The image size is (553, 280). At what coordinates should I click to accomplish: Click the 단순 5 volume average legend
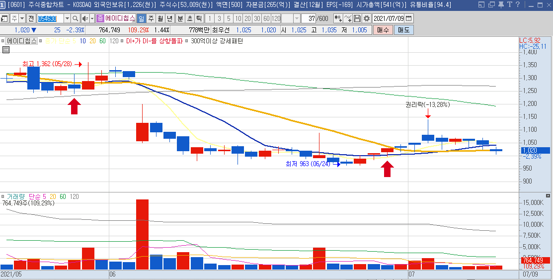click(37, 196)
